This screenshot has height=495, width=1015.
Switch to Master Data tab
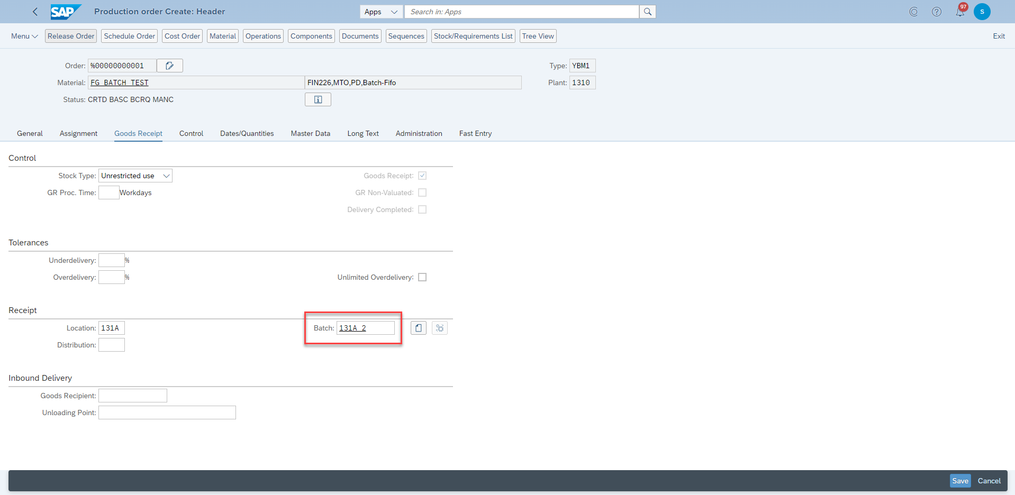(x=311, y=133)
